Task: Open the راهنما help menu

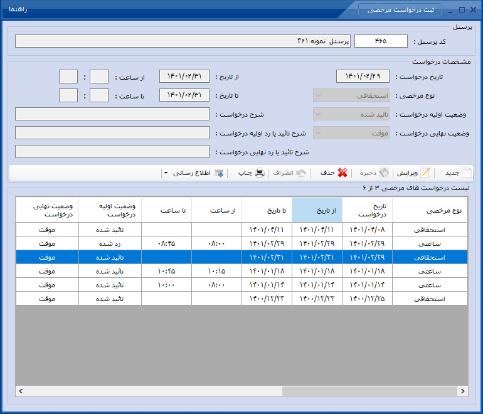Action: [x=18, y=9]
